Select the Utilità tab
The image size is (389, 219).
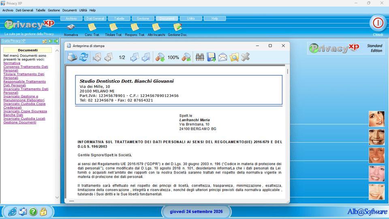pyautogui.click(x=191, y=18)
